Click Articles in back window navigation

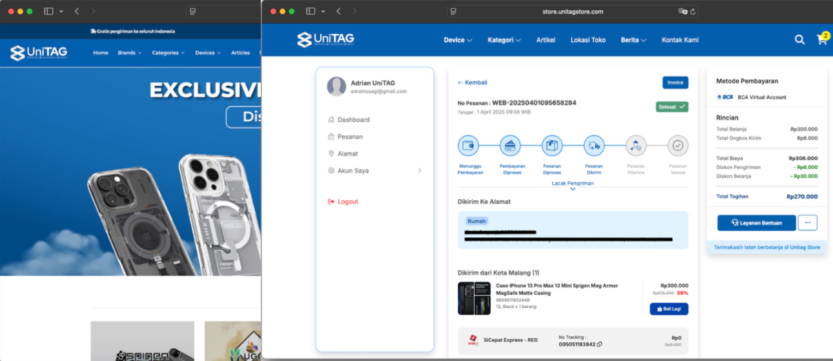(240, 53)
